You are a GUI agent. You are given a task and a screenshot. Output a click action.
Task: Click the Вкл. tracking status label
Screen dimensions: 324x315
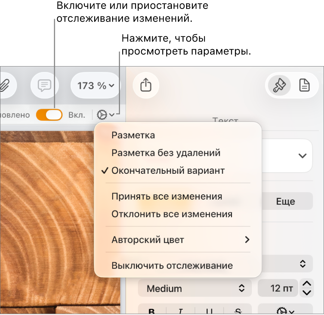tap(77, 115)
